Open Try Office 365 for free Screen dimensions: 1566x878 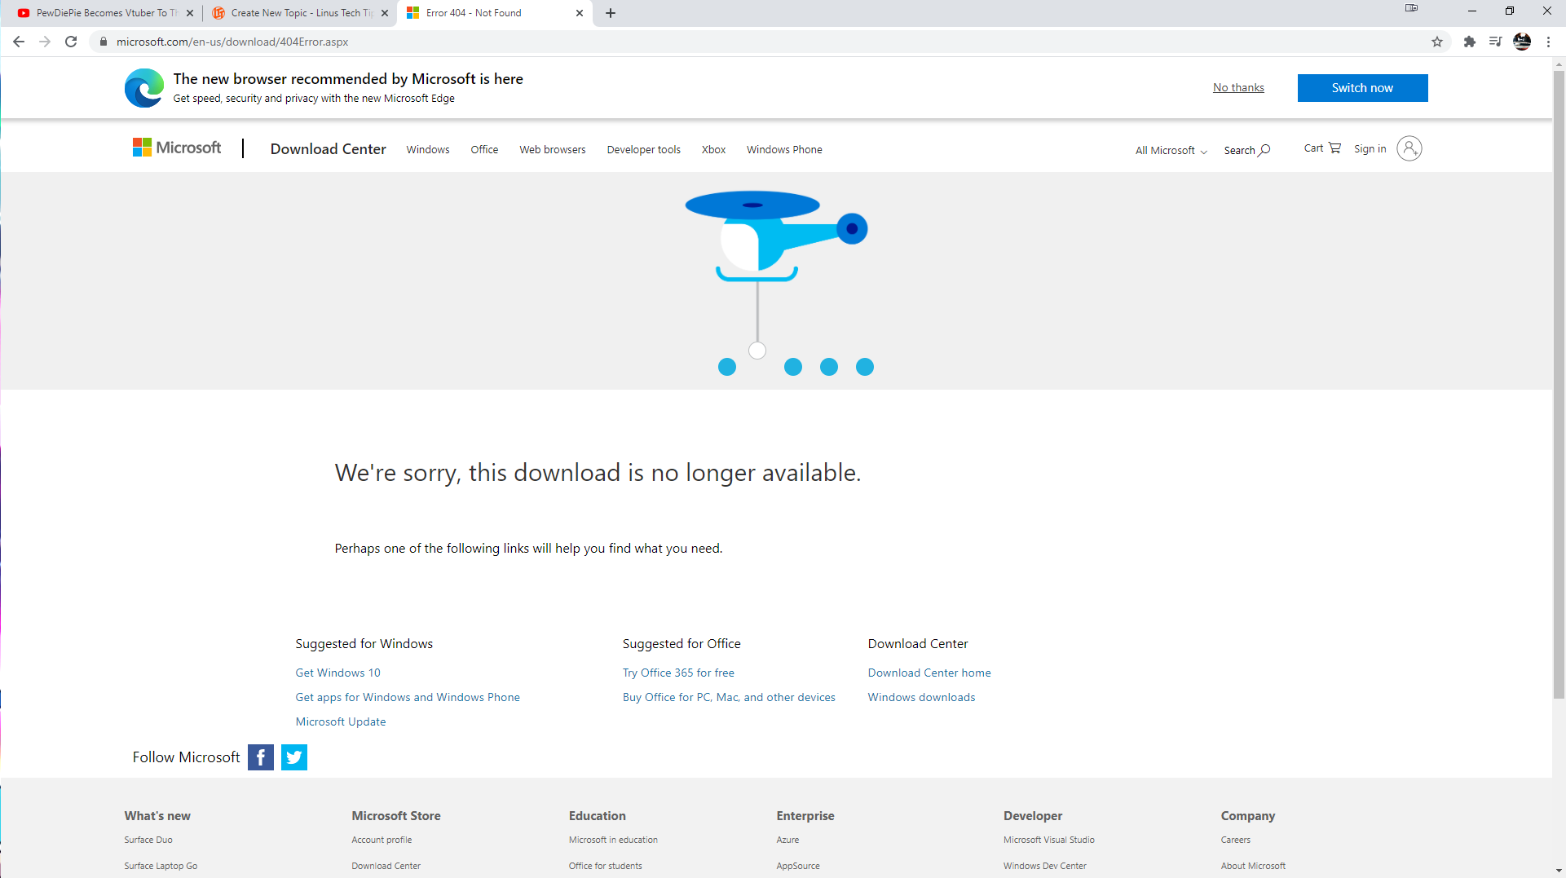point(678,673)
